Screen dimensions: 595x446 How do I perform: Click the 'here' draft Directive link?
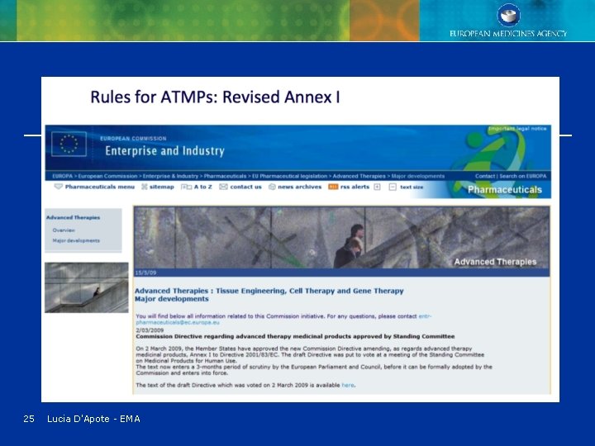pos(348,385)
